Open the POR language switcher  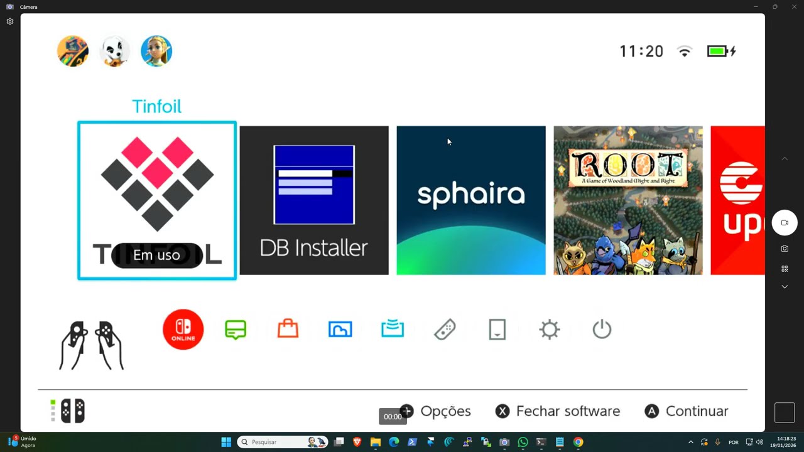(734, 442)
